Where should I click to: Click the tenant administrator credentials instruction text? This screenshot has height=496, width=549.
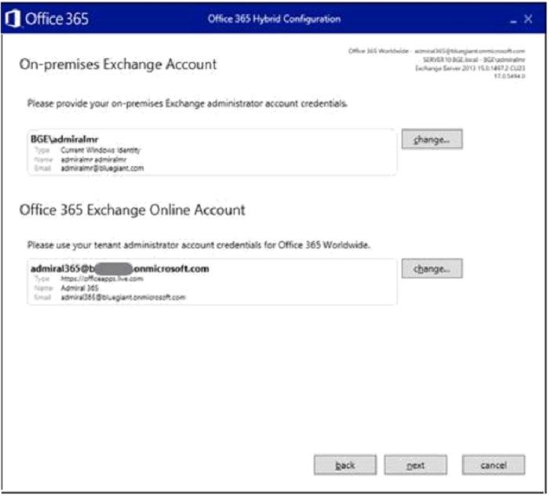(x=198, y=245)
